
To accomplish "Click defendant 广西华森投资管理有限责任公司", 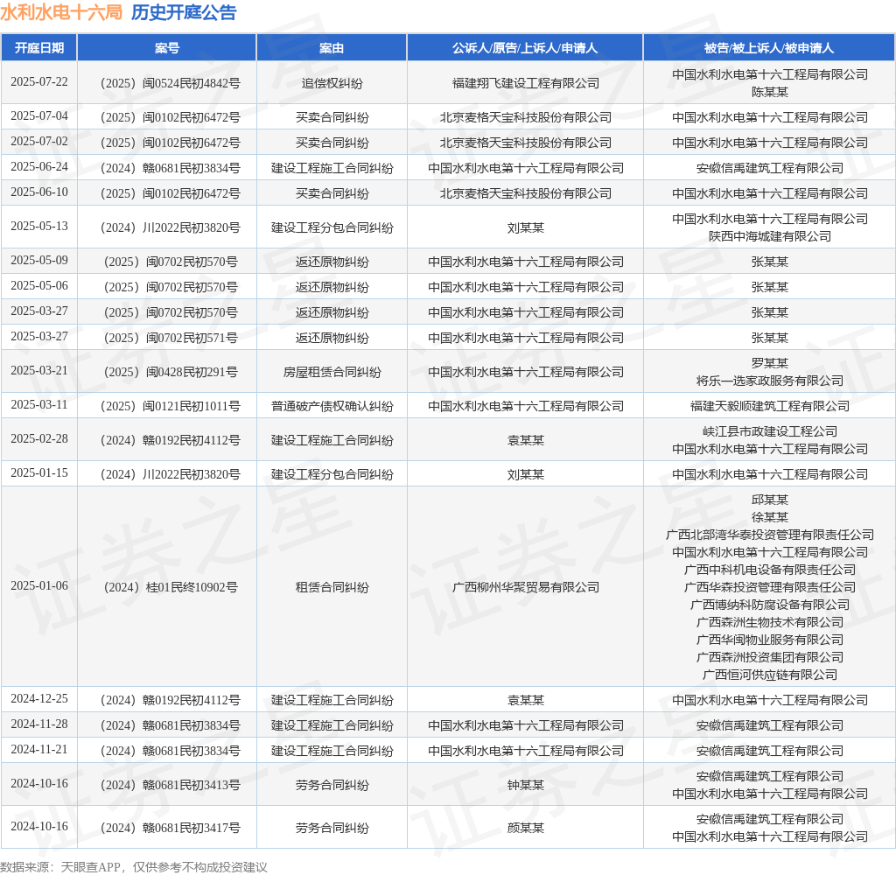I will tap(770, 587).
